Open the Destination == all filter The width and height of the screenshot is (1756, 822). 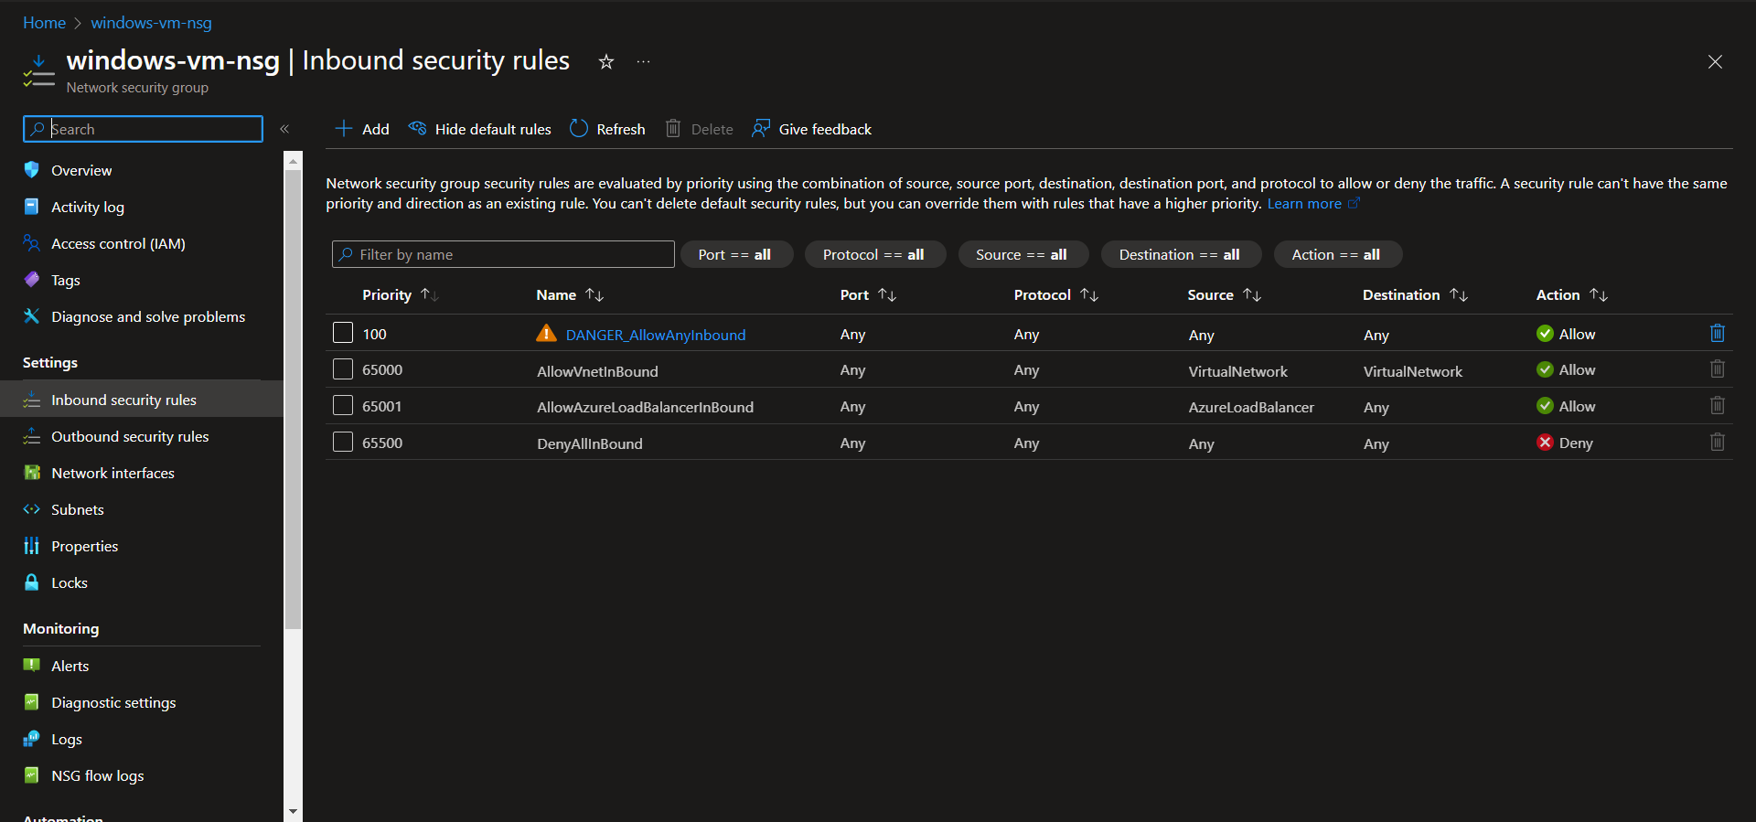(1181, 254)
